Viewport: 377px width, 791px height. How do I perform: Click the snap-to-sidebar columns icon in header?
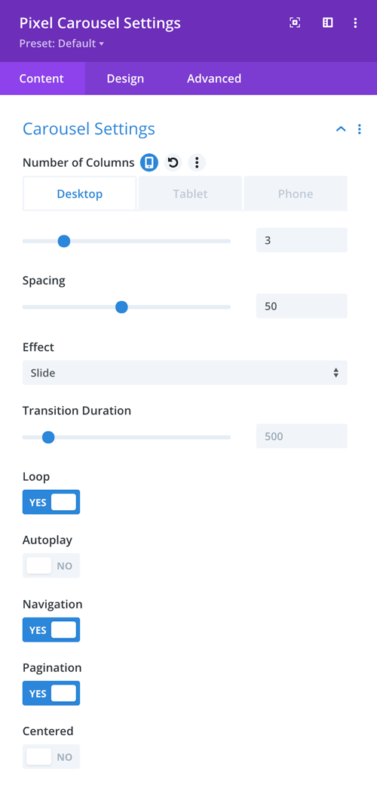pos(327,23)
